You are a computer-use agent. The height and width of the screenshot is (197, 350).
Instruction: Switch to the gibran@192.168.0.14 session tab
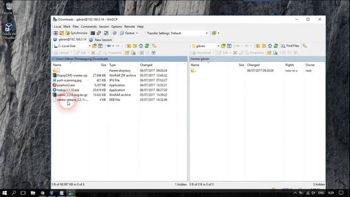point(70,39)
